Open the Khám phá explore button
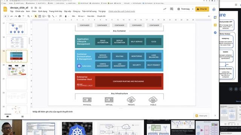 click(x=201, y=116)
